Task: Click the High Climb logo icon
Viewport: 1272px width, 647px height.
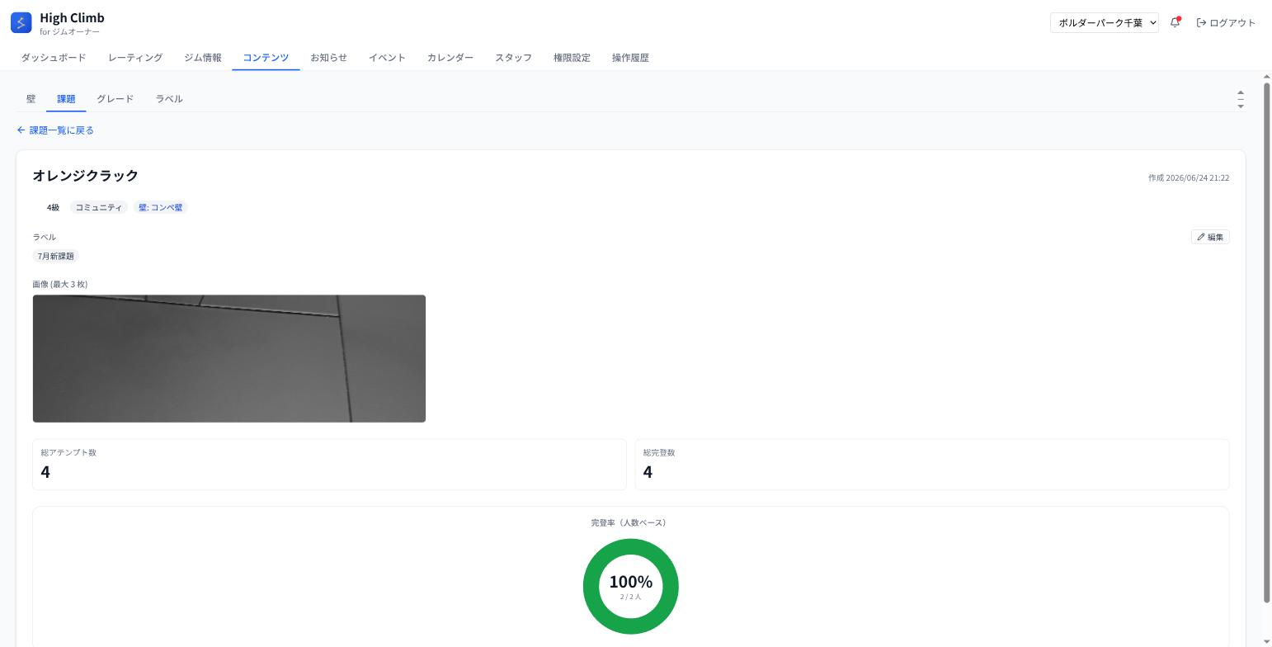Action: pyautogui.click(x=21, y=22)
